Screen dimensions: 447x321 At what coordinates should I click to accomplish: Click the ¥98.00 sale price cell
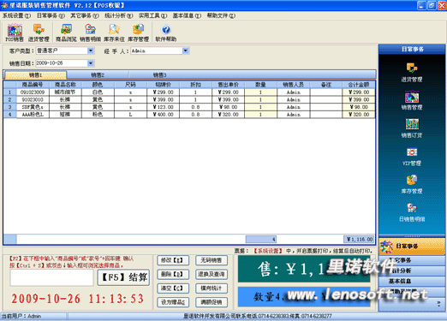228,107
